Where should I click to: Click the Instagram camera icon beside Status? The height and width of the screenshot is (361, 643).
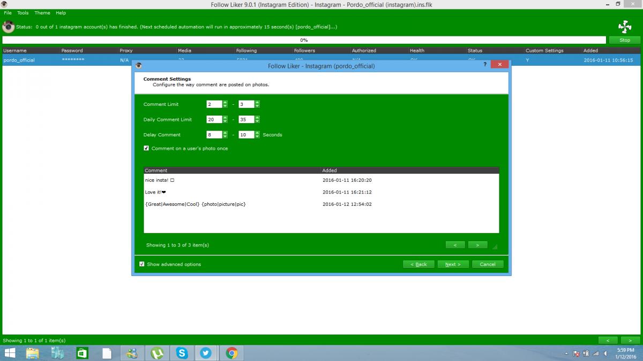click(x=8, y=27)
